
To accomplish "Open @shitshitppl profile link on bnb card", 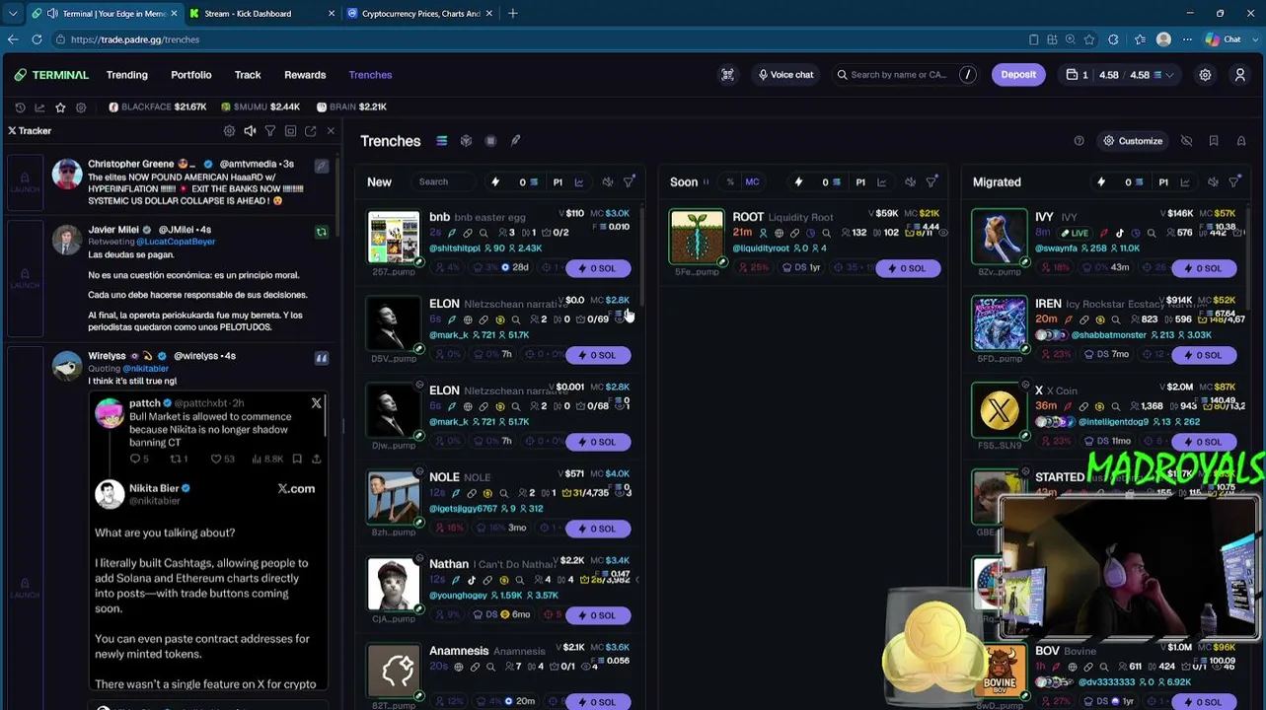I will [x=455, y=248].
